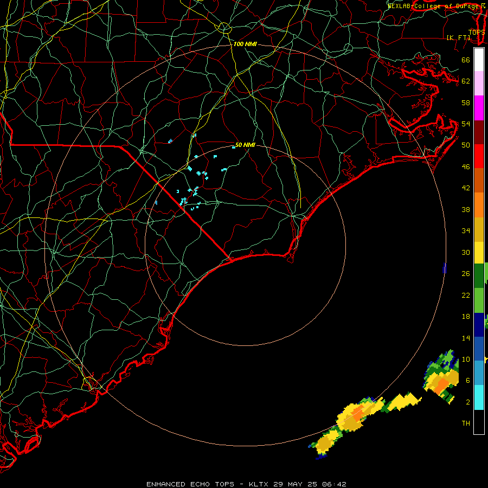
Task: Select the medium blue legend swatch
Action: [x=479, y=349]
